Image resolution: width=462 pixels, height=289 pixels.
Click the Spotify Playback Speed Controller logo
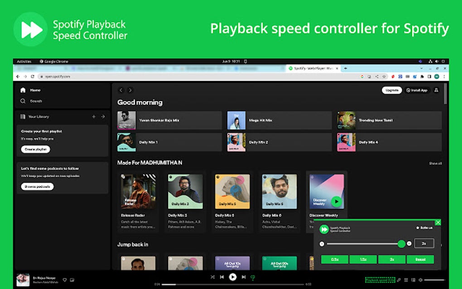(324, 229)
